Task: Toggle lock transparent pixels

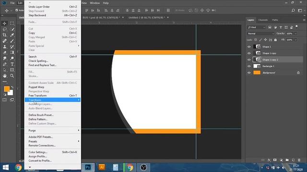Action: [256, 40]
